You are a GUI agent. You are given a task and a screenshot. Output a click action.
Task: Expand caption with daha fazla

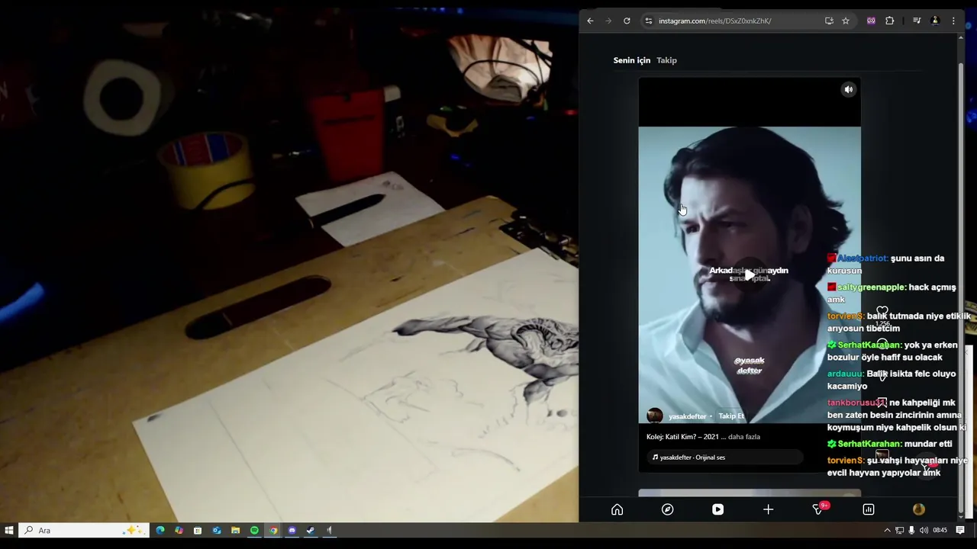tap(744, 437)
